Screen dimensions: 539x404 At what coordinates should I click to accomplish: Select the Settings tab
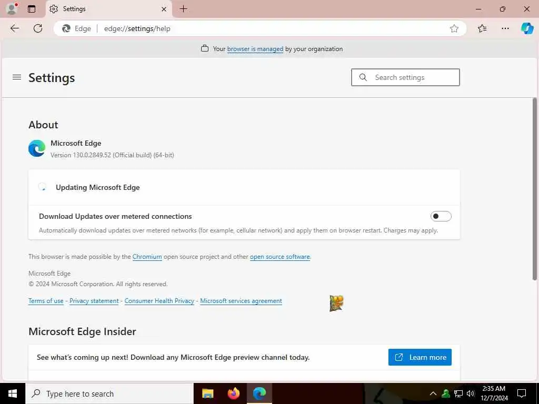(108, 9)
